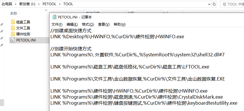Select the PETOOL.INI file icon in Explorer
The height and width of the screenshot is (111, 244).
pyautogui.click(x=12, y=40)
